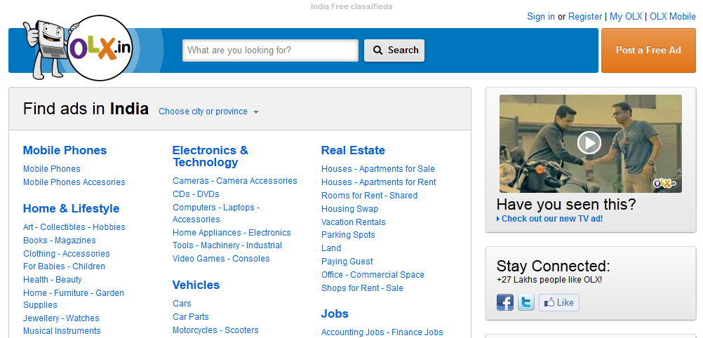The height and width of the screenshot is (338, 703).
Task: Browse Jewellery - Watches ads
Action: 61,318
